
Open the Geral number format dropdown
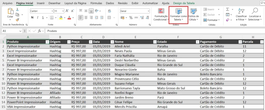coord(149,11)
